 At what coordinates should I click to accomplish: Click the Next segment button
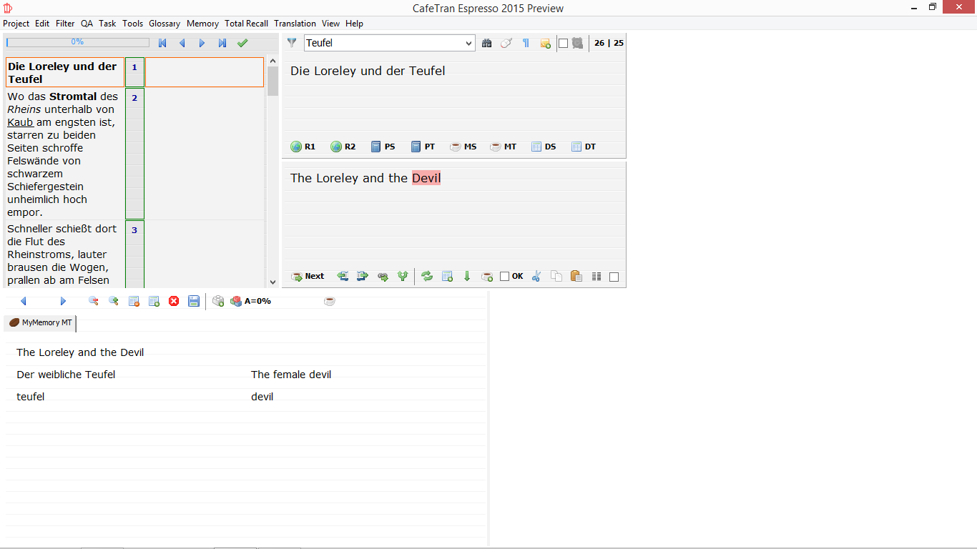point(308,277)
